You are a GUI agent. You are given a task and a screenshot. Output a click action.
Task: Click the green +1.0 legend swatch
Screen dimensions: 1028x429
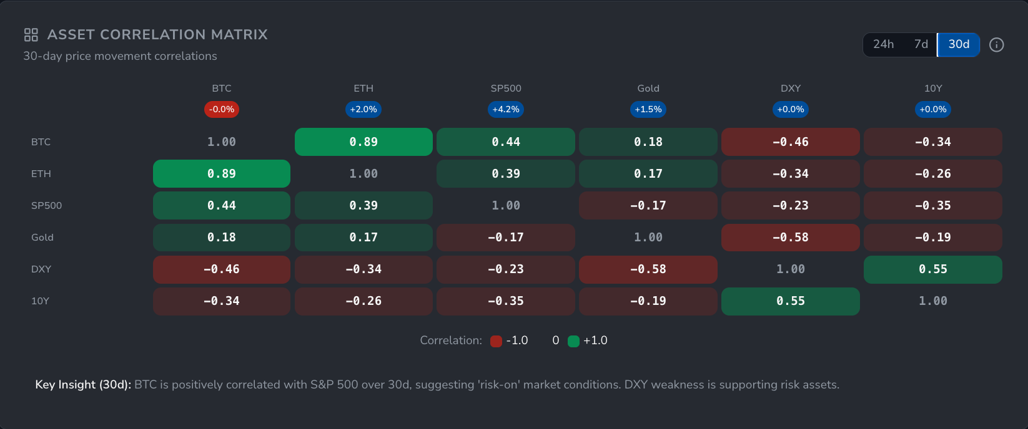573,341
